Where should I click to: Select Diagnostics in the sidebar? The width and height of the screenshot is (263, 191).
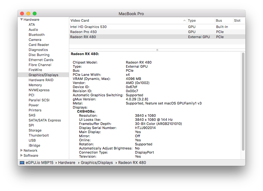[38, 50]
